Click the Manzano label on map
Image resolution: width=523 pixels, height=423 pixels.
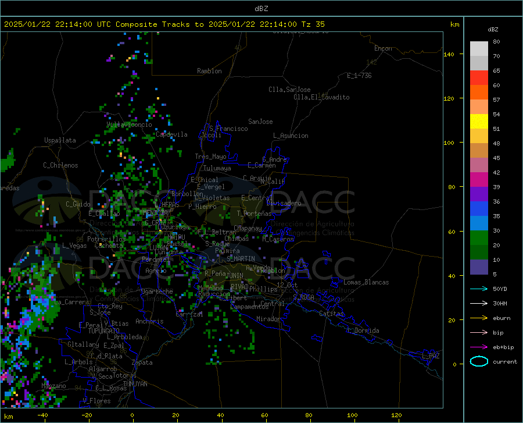coord(53,386)
